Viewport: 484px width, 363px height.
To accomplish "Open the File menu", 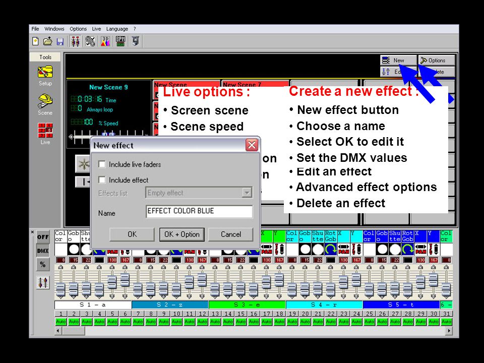I will [35, 29].
